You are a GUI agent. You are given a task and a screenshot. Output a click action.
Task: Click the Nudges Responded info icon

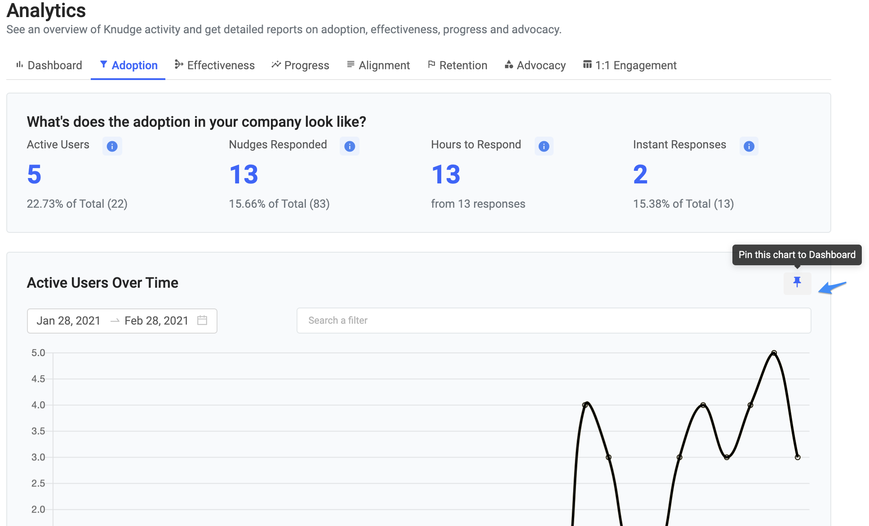point(350,146)
